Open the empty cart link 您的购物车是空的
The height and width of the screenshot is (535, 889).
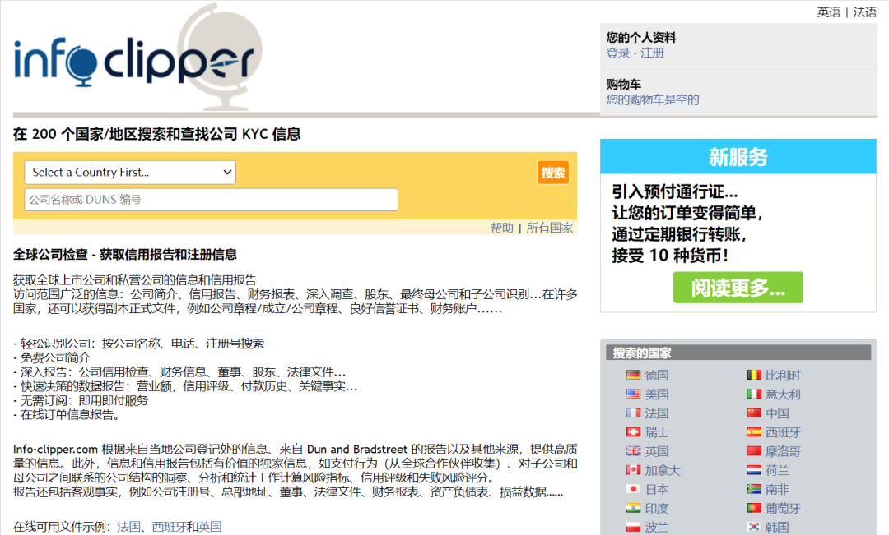tap(653, 99)
